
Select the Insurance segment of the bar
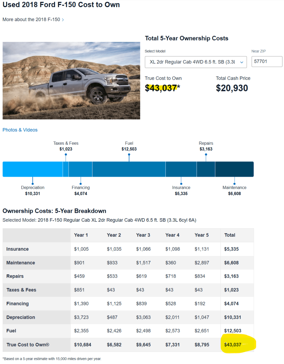click(x=181, y=169)
